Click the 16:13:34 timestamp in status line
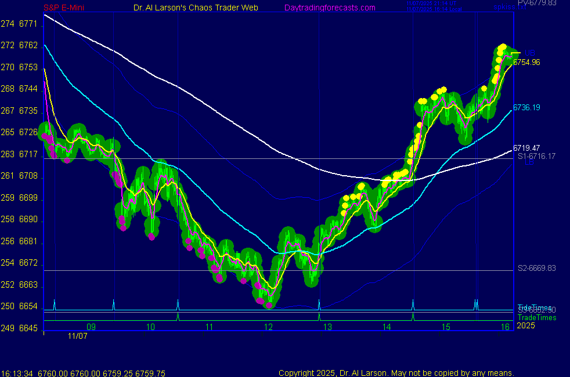This screenshot has width=570, height=377. (x=16, y=373)
